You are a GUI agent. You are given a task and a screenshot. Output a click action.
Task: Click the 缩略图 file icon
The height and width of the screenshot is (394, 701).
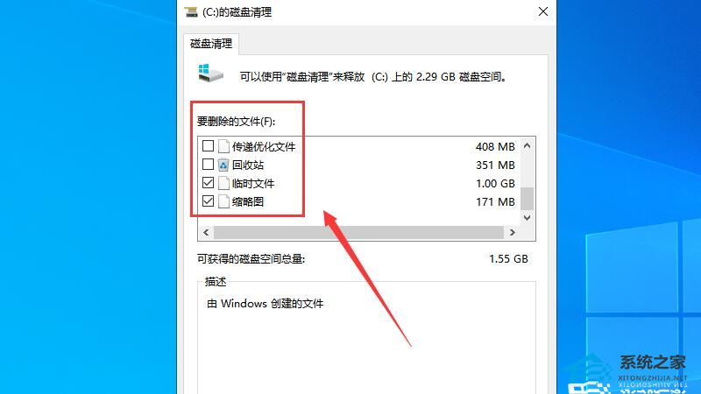tap(224, 201)
